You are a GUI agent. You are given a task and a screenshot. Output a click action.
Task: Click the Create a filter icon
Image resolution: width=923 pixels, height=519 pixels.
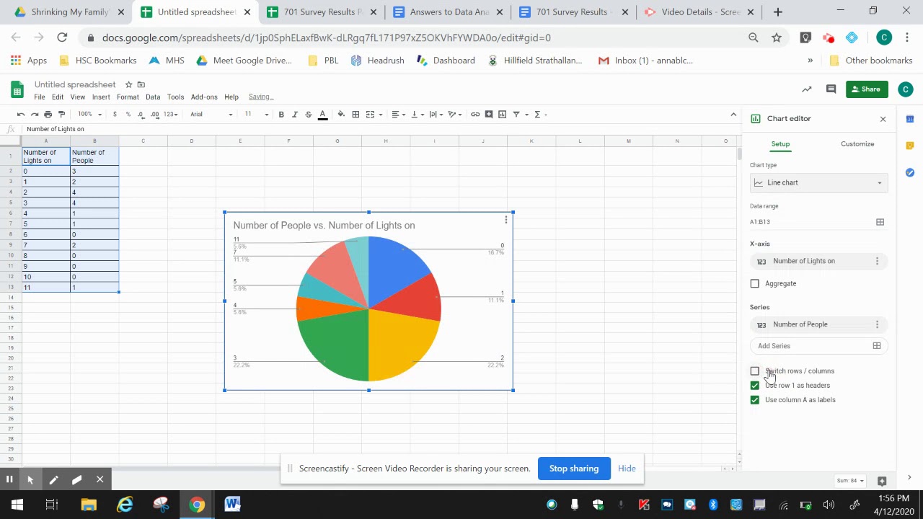pos(516,114)
